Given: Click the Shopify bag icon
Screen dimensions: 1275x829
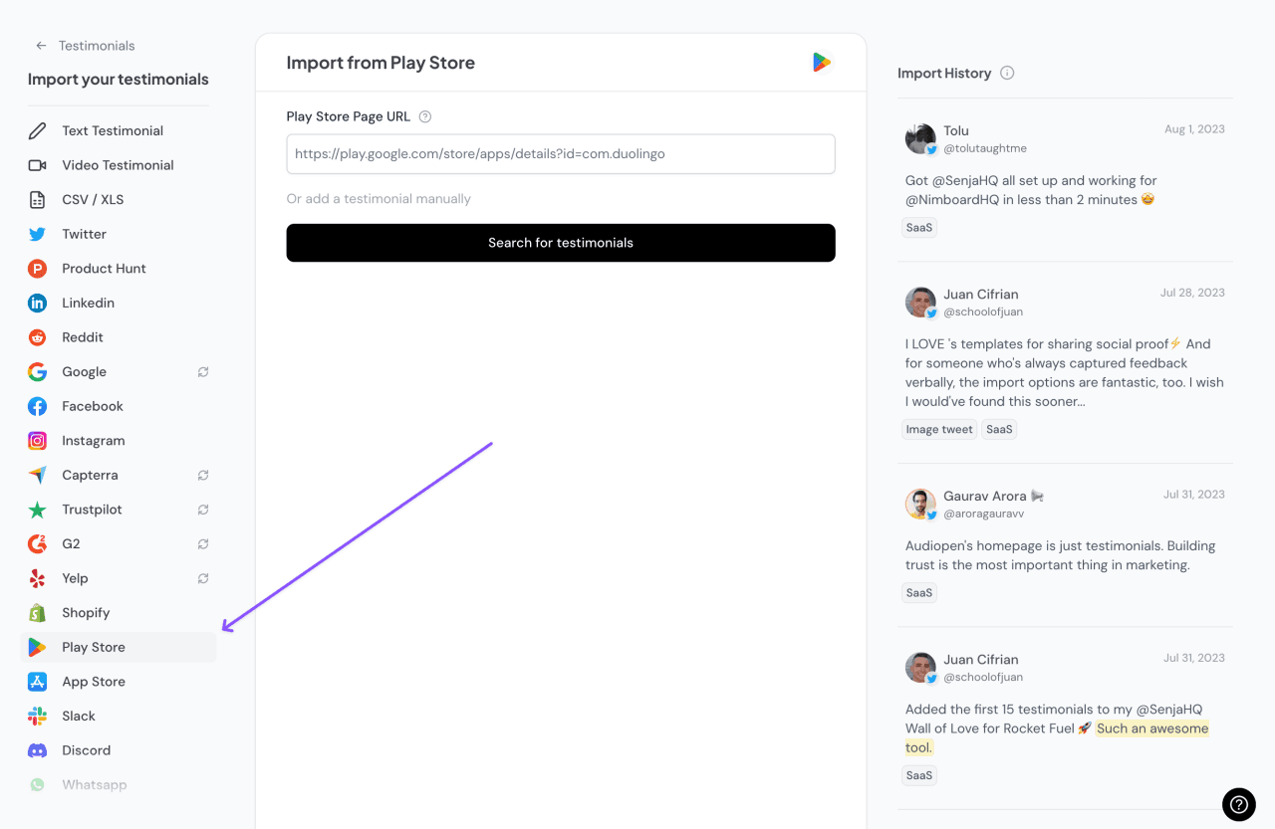Looking at the screenshot, I should tap(37, 613).
